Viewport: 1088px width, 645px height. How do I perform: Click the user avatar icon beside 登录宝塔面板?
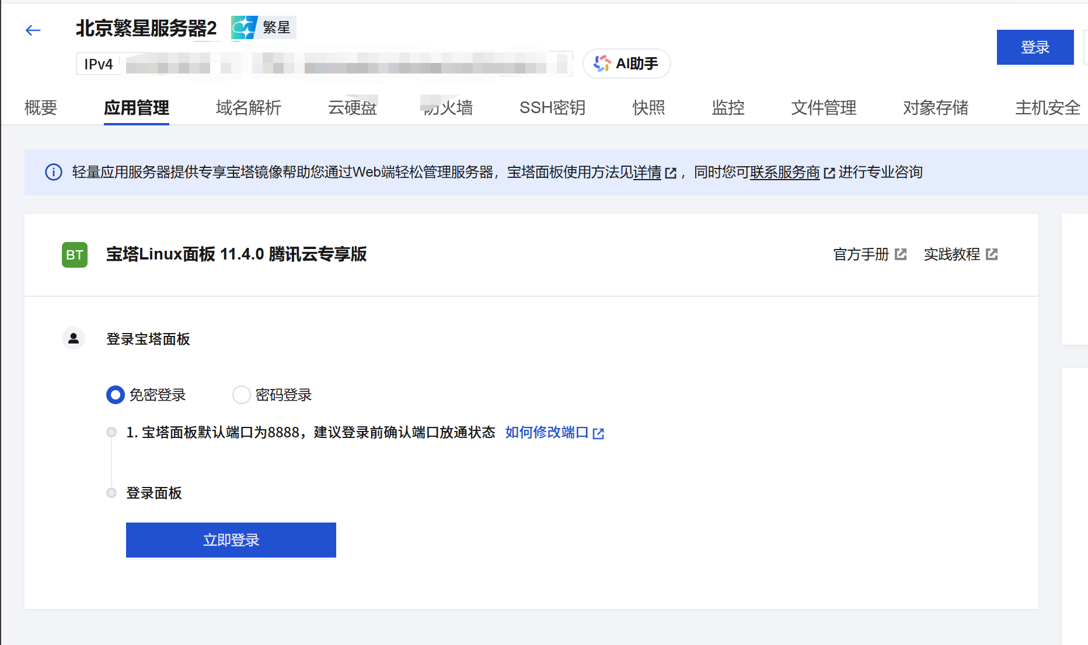pyautogui.click(x=74, y=338)
